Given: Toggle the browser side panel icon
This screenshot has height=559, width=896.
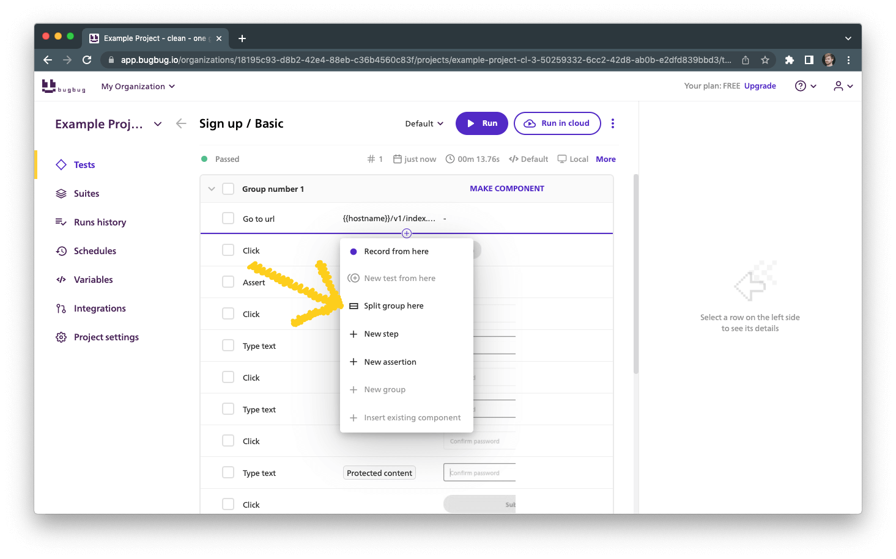Looking at the screenshot, I should point(809,60).
